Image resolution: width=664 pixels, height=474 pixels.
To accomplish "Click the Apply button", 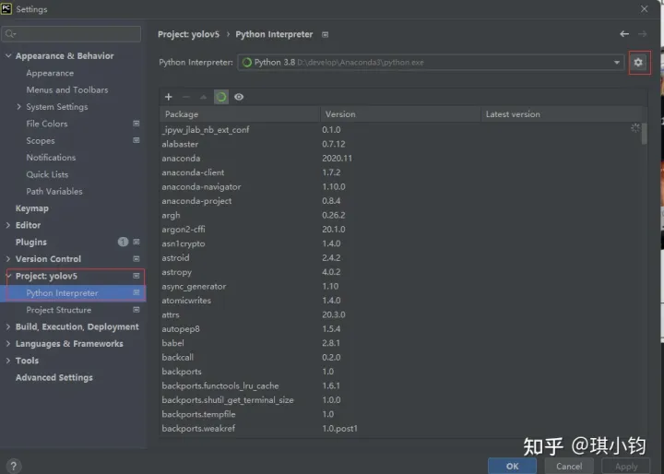I will (x=626, y=466).
